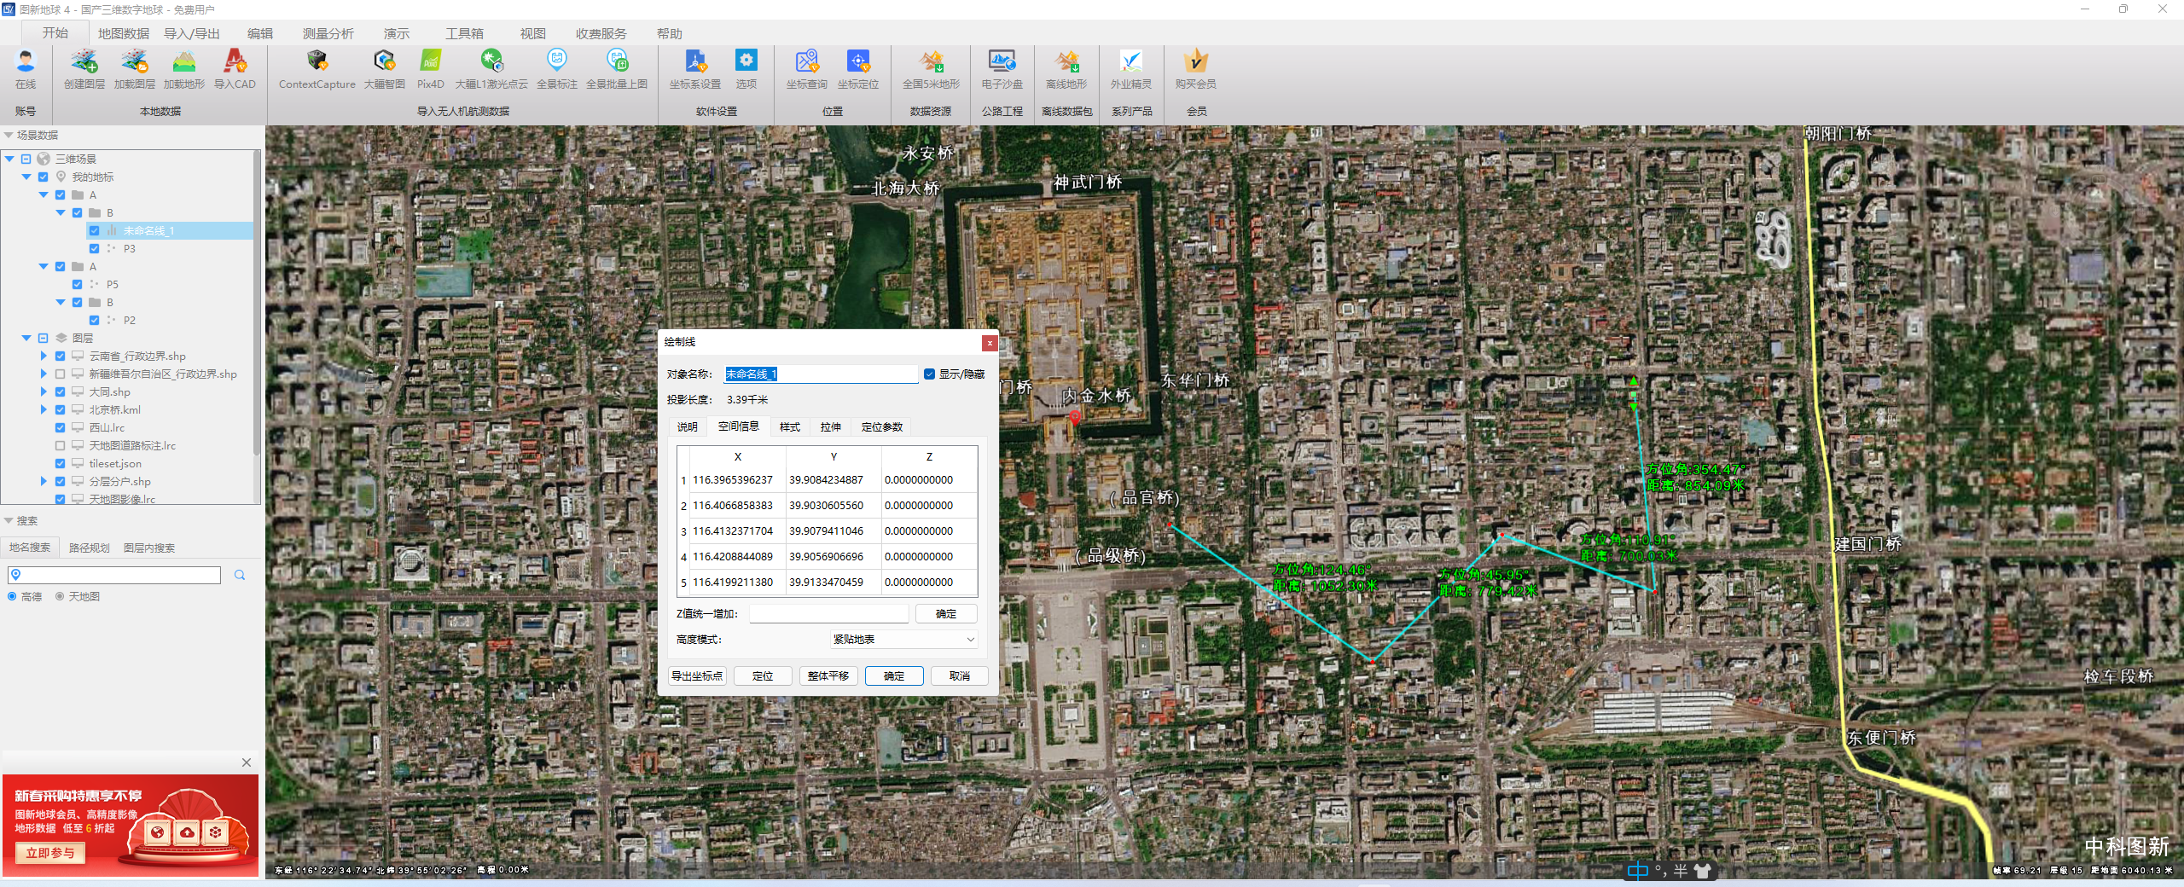Click 确定 next to Z值统一增加
This screenshot has width=2184, height=887.
click(x=945, y=613)
